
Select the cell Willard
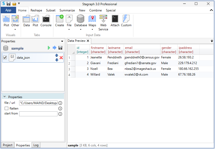pos(98,74)
